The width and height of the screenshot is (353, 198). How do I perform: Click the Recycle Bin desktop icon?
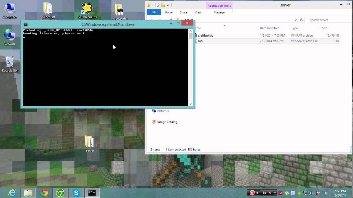point(10,64)
